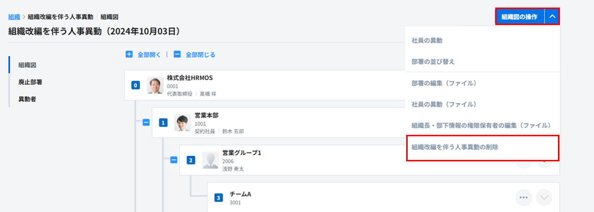Screen dimensions: 594x212
Task: Click the level 3 badge for チームA
Action: coord(218,198)
